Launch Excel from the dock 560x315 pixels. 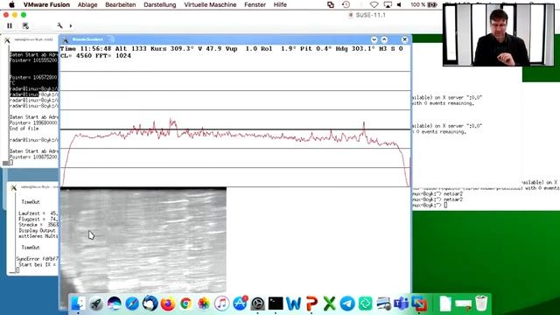click(329, 304)
